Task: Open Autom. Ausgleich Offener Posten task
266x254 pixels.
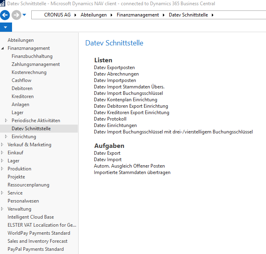Action: click(x=129, y=166)
